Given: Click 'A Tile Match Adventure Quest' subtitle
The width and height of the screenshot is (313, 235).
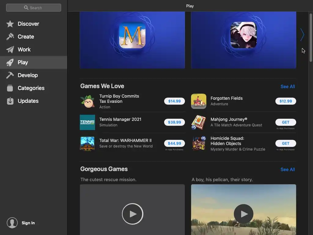Looking at the screenshot, I should click(236, 125).
